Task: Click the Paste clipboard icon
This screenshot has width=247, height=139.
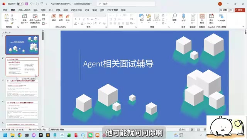Action: [x=7, y=16]
